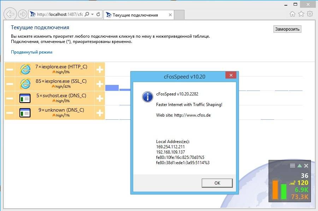Click the orange upload bar in status window

[275, 190]
